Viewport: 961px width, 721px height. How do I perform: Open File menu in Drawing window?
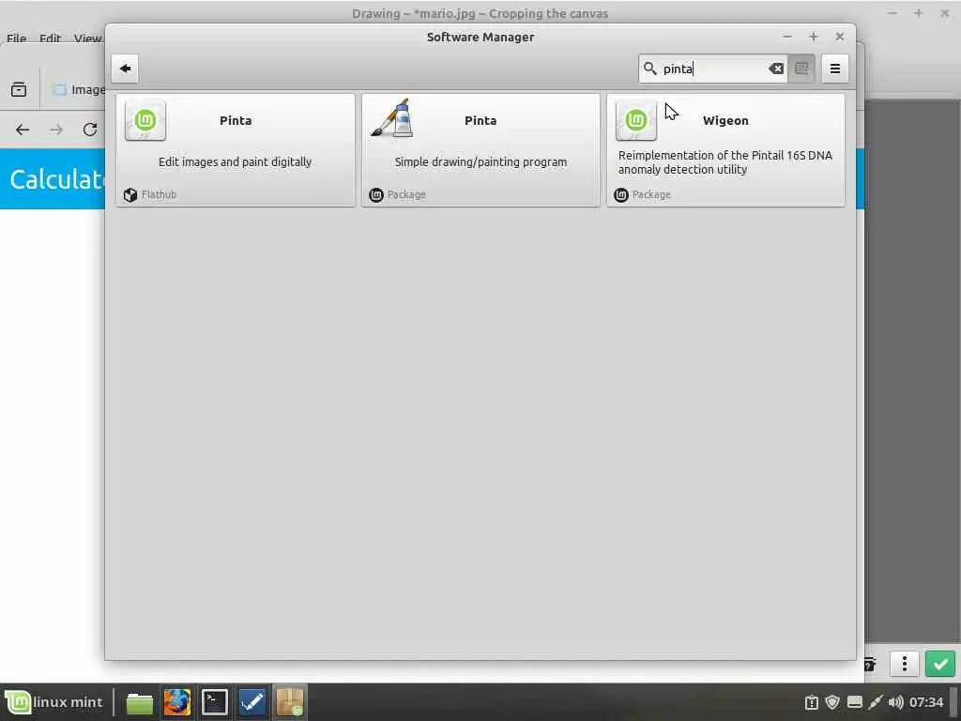click(17, 38)
